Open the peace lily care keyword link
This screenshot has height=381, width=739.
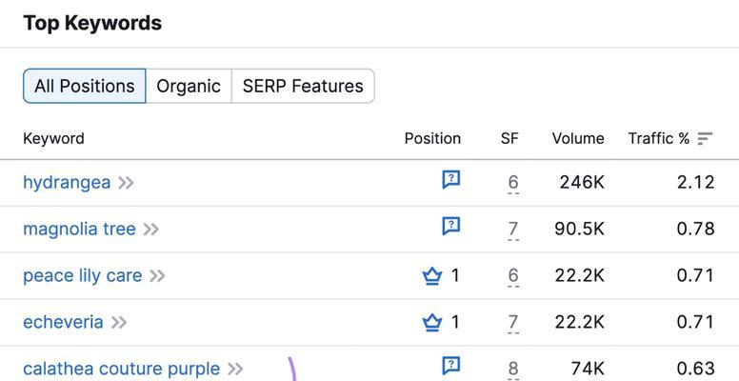(x=83, y=276)
